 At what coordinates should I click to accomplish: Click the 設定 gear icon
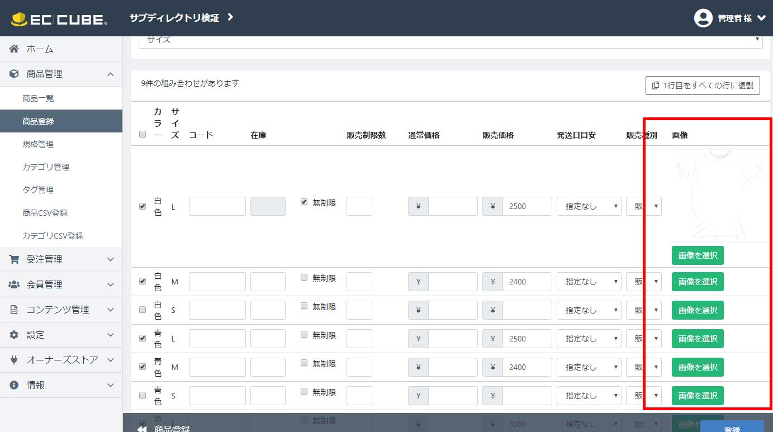(15, 334)
